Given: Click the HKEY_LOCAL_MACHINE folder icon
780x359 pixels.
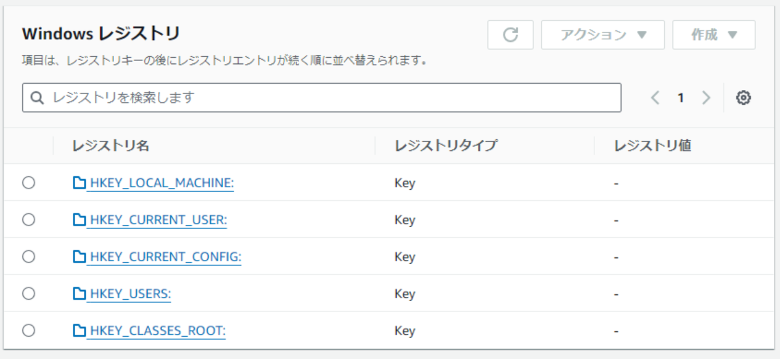Looking at the screenshot, I should pyautogui.click(x=78, y=183).
